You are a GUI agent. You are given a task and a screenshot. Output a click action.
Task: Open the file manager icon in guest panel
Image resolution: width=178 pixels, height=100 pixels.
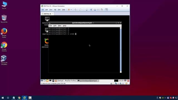(44, 81)
